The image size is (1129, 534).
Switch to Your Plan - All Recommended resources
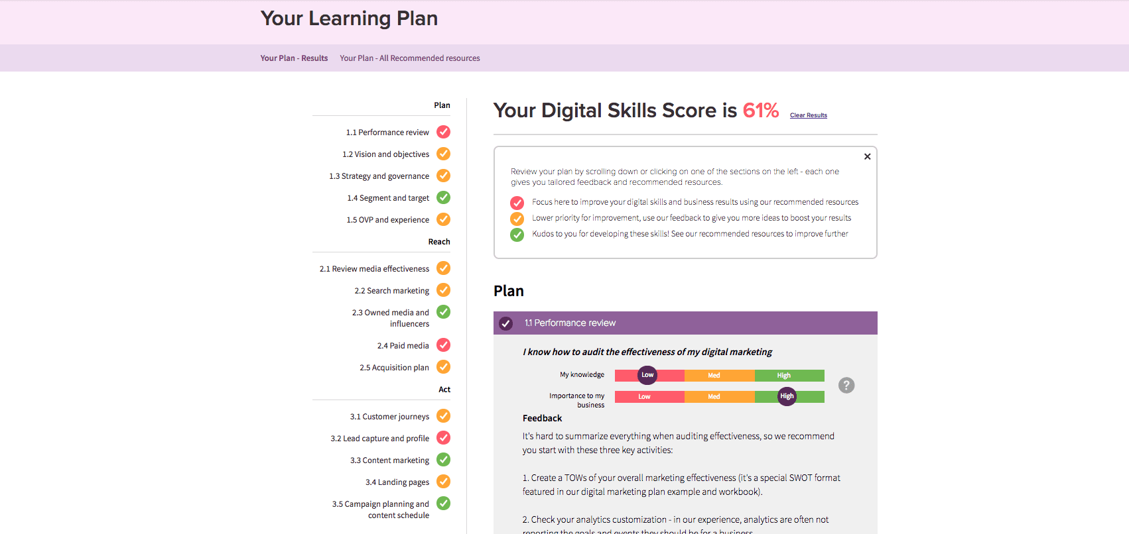click(409, 58)
